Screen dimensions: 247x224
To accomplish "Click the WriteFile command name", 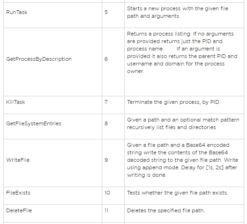I will [18, 160].
